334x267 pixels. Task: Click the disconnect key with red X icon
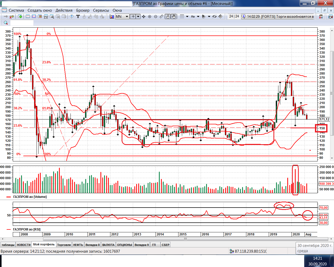(x=12, y=16)
